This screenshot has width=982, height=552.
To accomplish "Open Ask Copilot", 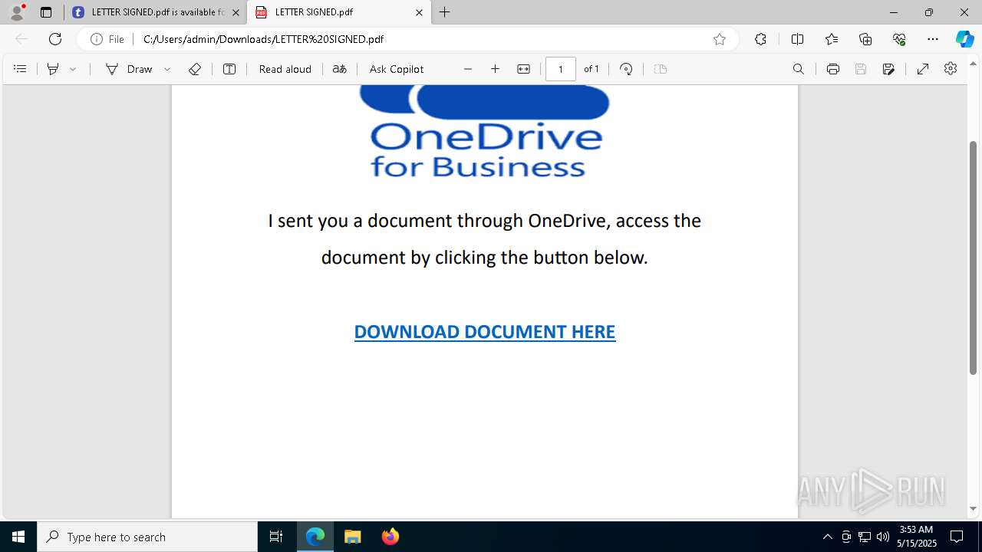I will click(x=397, y=69).
